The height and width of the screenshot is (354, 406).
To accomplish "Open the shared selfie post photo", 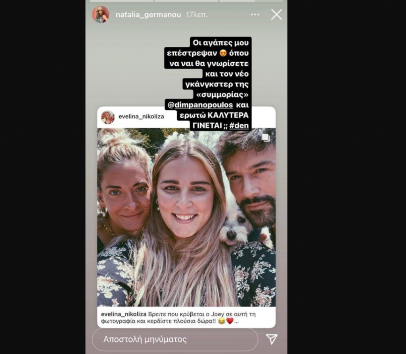I will pyautogui.click(x=186, y=217).
